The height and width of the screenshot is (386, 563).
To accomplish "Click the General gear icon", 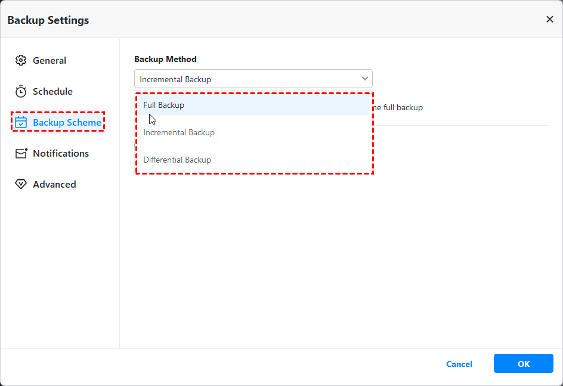I will click(21, 60).
